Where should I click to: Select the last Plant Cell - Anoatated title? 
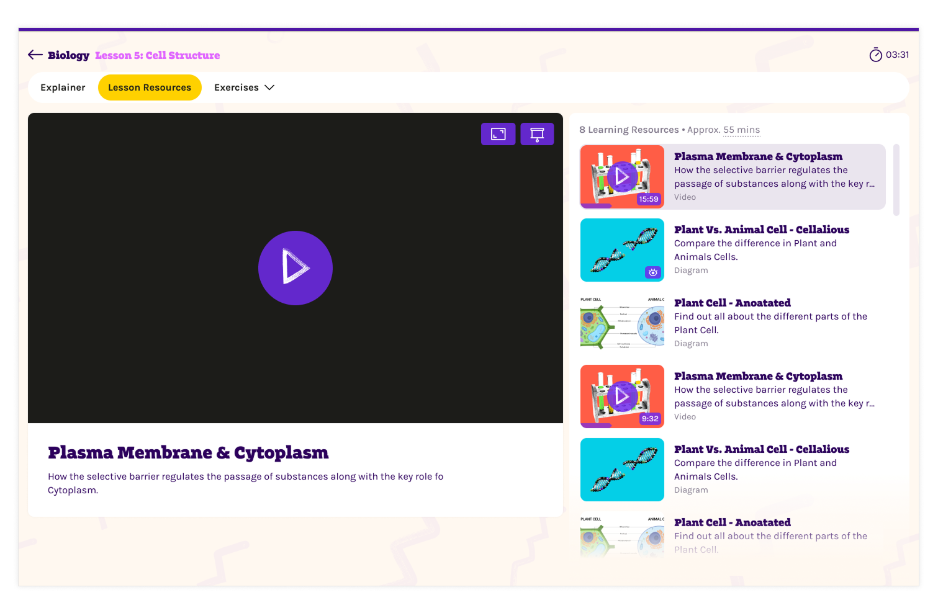pyautogui.click(x=733, y=522)
